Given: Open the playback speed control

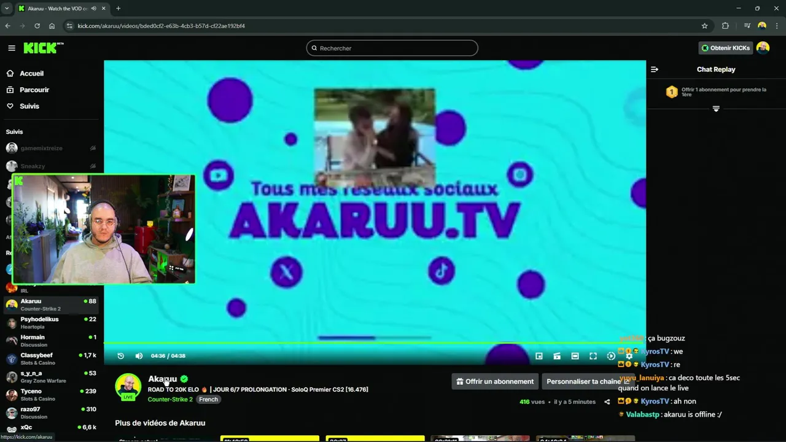Looking at the screenshot, I should tap(611, 356).
